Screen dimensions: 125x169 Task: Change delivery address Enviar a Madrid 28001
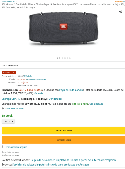(14, 108)
